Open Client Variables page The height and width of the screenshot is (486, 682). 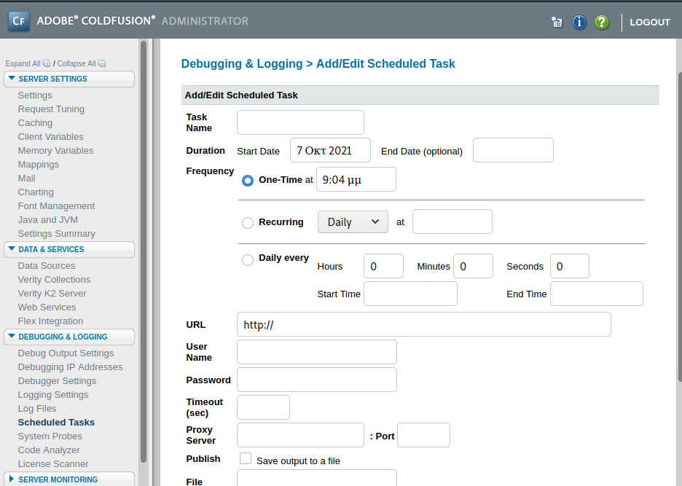click(50, 137)
